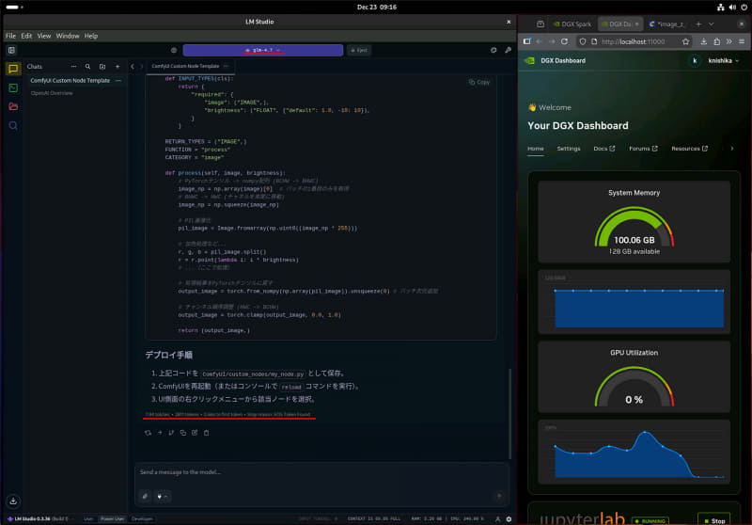Screen dimensions: 752x525
Task: Open the browser sidebar toggle icon
Action: coord(526,41)
